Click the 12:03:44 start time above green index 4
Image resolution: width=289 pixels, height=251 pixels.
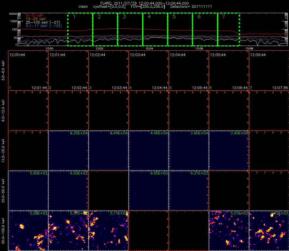click(x=138, y=55)
